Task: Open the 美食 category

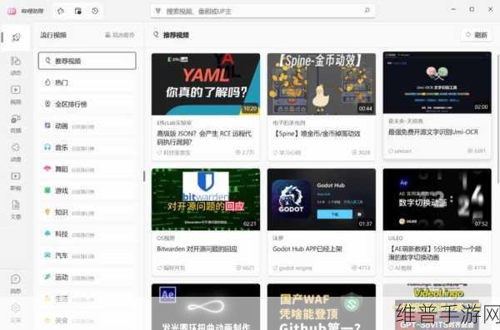Action: click(x=87, y=320)
